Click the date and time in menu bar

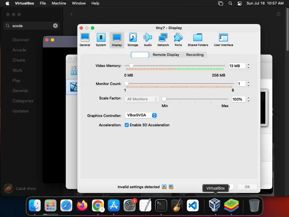click(x=265, y=3)
